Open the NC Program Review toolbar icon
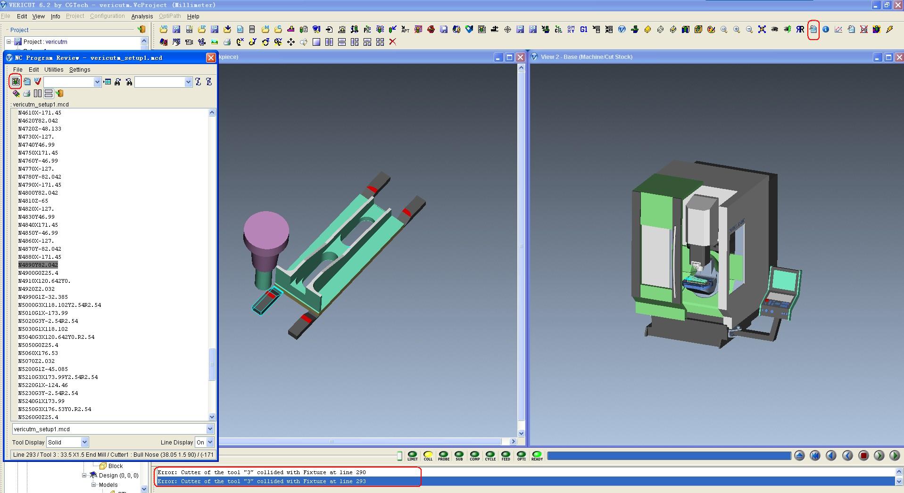The height and width of the screenshot is (493, 904). point(813,29)
